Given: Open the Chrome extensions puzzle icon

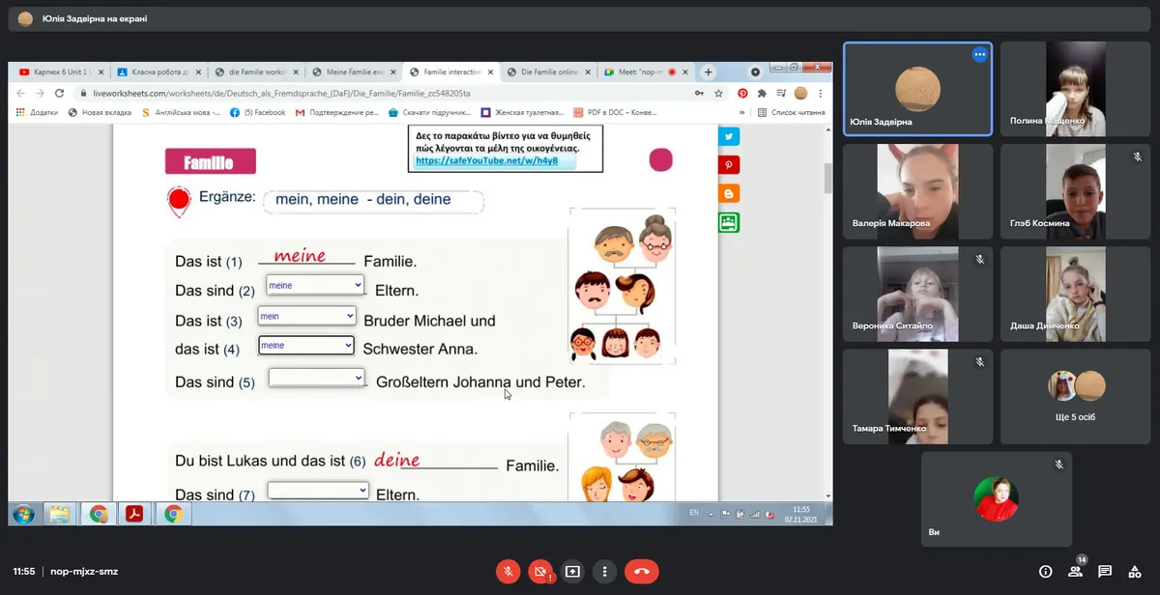Looking at the screenshot, I should coord(762,93).
